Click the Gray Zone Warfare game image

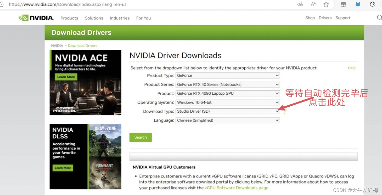(105, 141)
